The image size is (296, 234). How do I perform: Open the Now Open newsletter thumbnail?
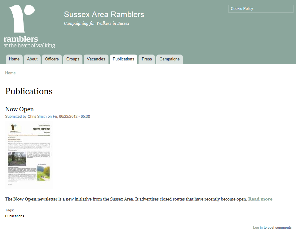click(x=29, y=155)
